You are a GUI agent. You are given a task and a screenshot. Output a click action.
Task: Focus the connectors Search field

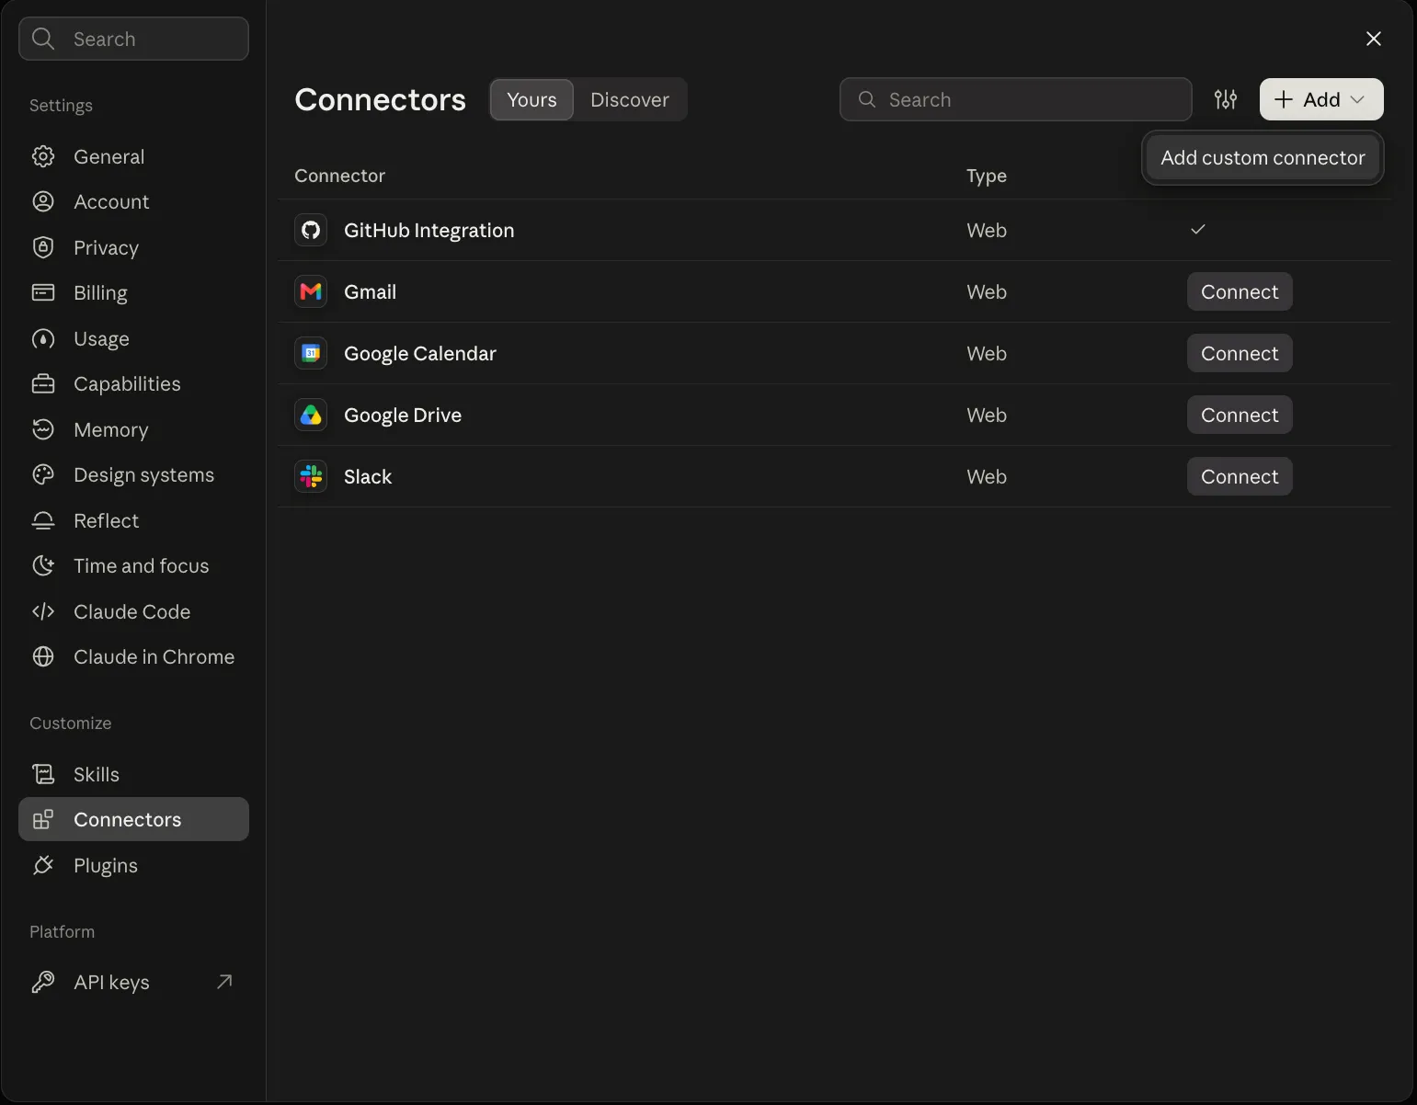click(x=1015, y=99)
